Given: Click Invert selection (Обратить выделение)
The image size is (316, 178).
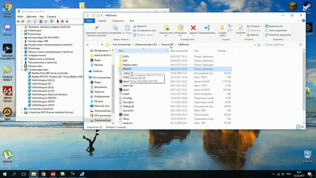Looking at the screenshot, I should tap(278, 35).
